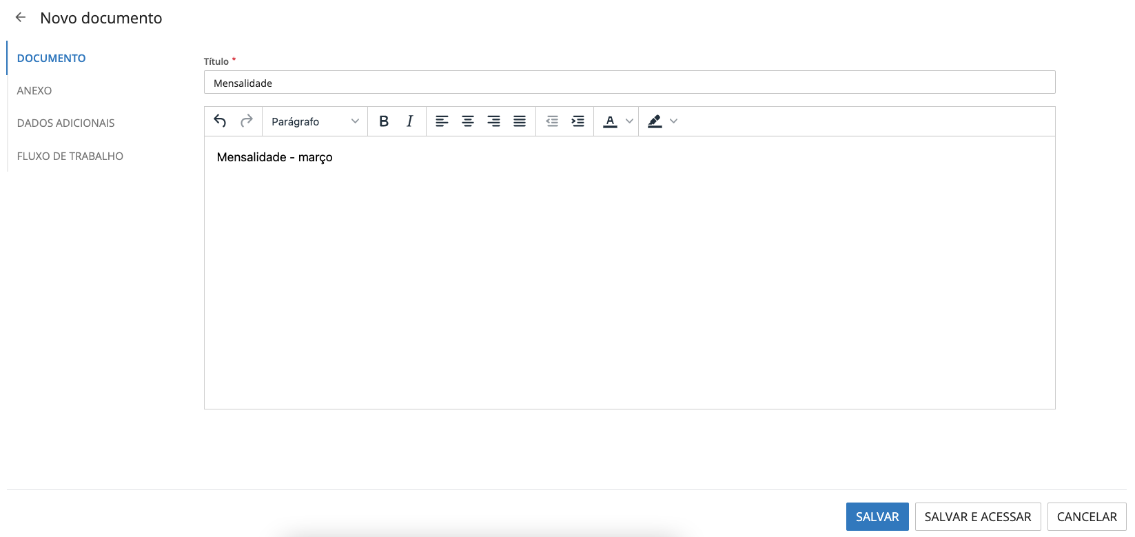This screenshot has height=537, width=1135.
Task: Open the DADOS ADICIONAIS tab
Action: [65, 123]
